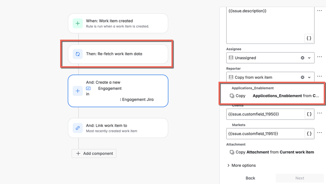326x184 pixels.
Task: Click the user avatar icon in Assignee field
Action: pos(231,58)
